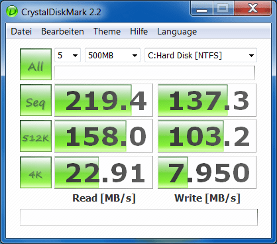Viewport: 277px width, 244px height.
Task: Open the Bearbeiten menu
Action: click(x=62, y=31)
